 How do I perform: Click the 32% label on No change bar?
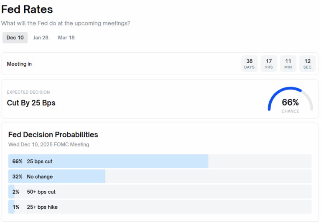(17, 177)
